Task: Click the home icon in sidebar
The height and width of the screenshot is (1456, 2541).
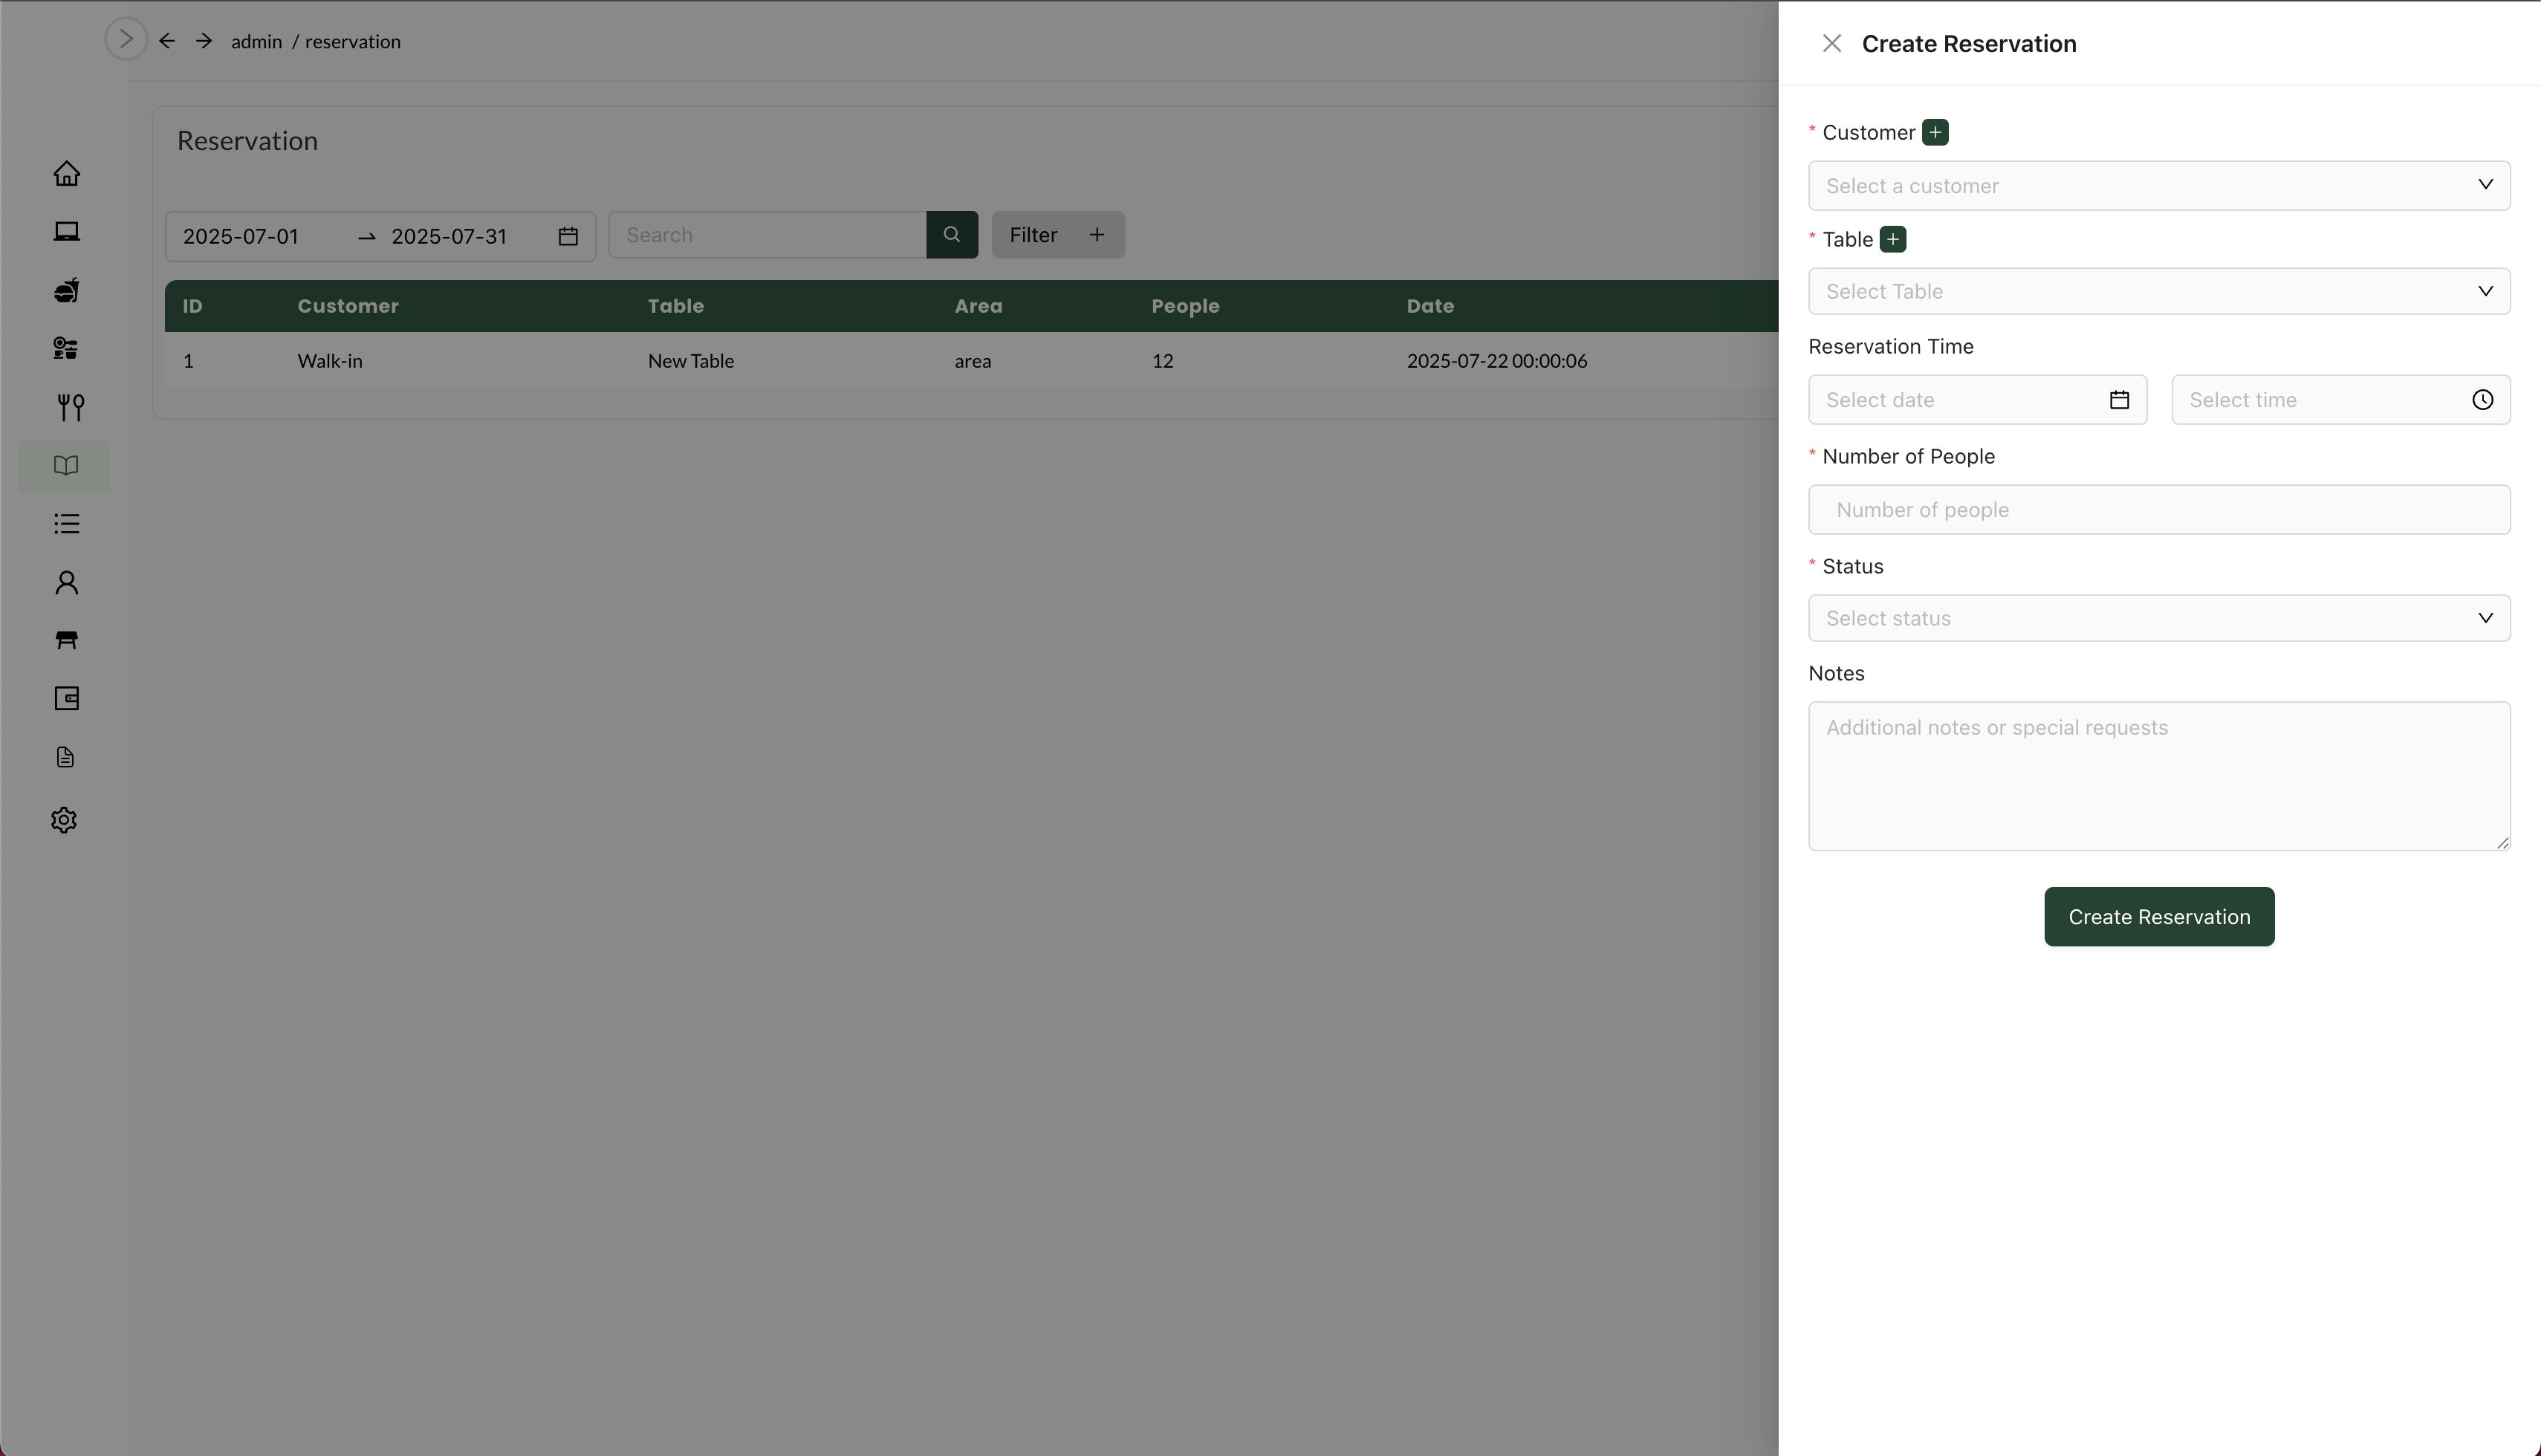Action: [x=66, y=174]
